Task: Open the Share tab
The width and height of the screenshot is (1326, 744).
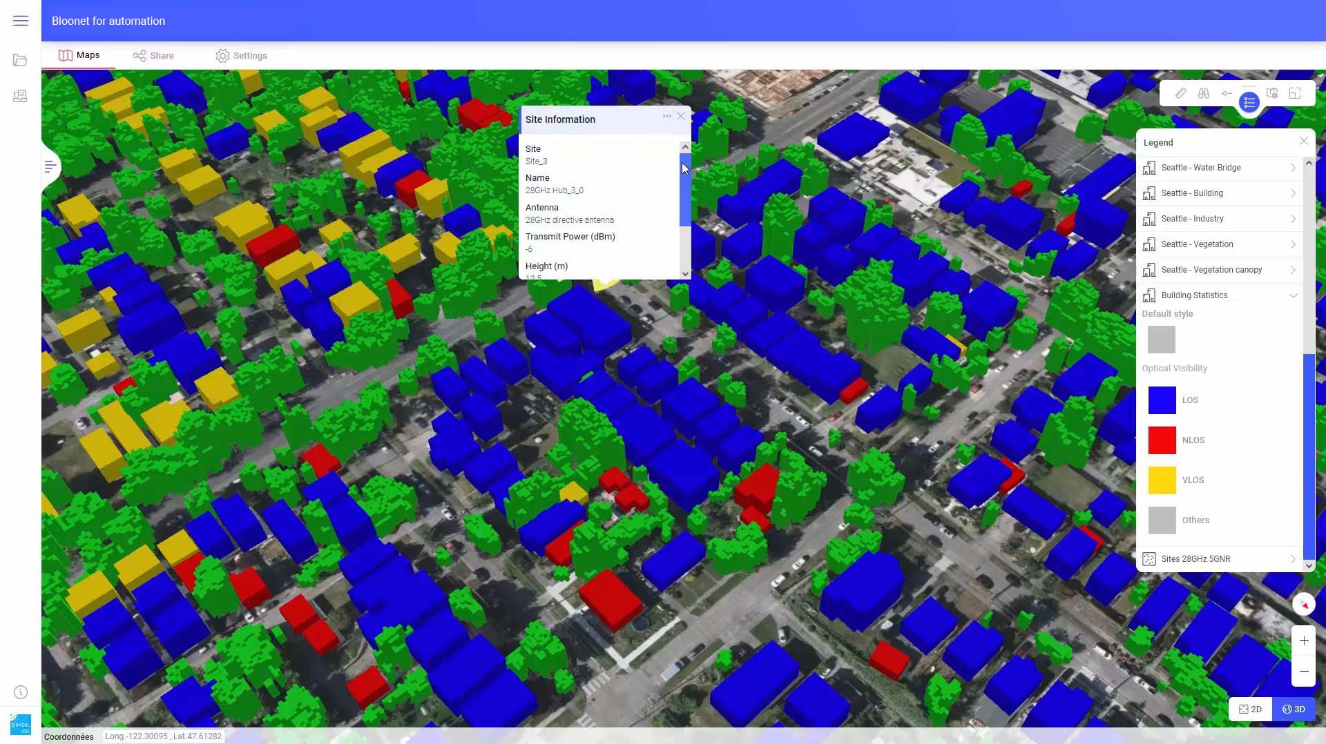Action: tap(153, 55)
